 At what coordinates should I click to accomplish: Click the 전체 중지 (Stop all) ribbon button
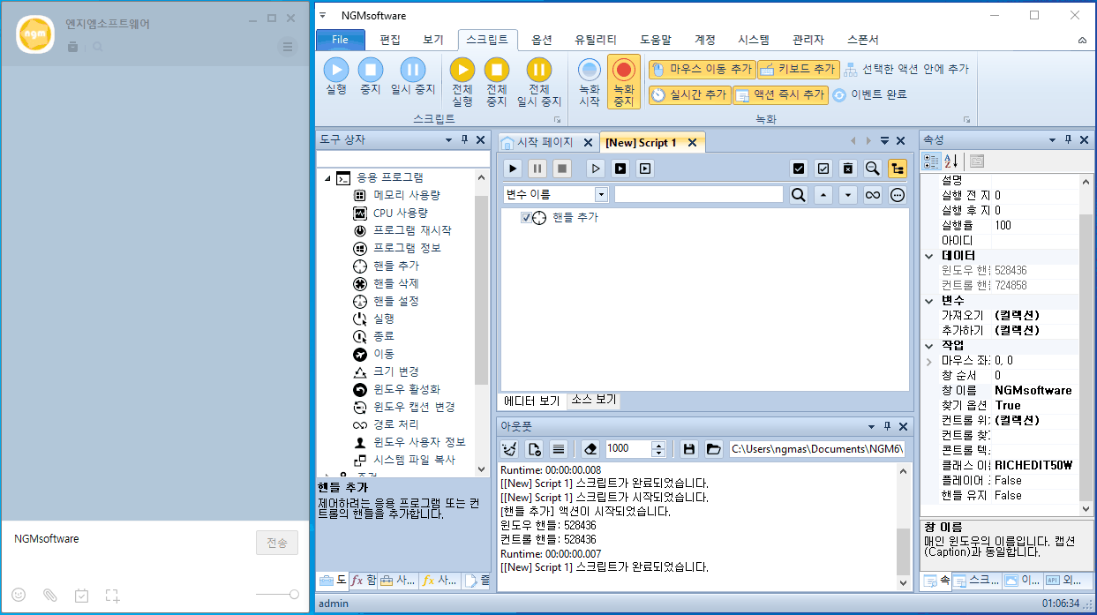[497, 82]
